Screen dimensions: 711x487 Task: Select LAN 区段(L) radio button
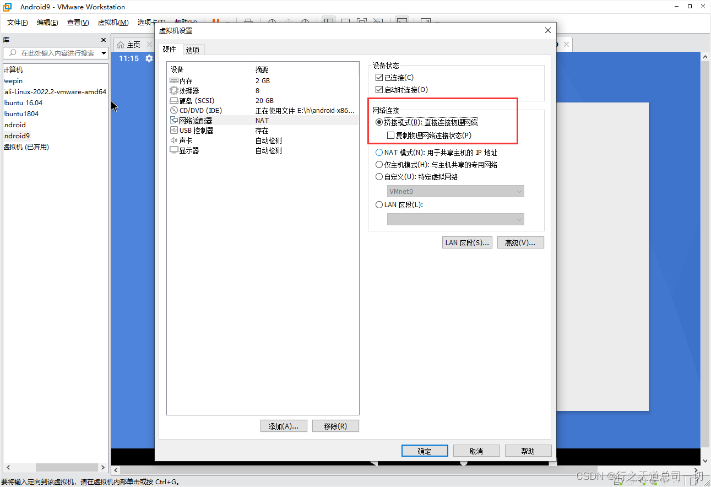pos(379,205)
